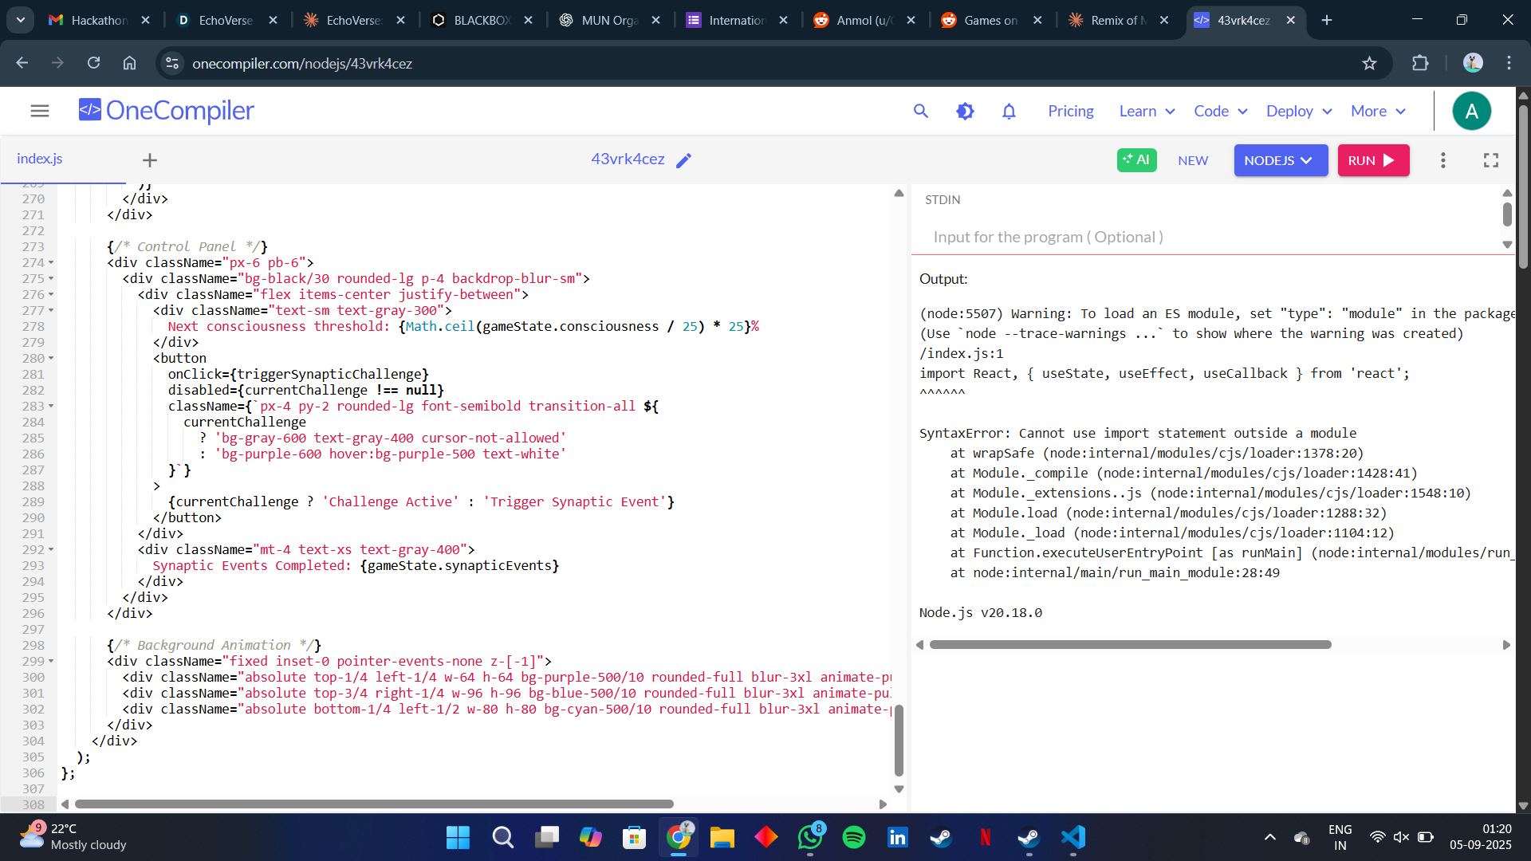Screen dimensions: 1531x861
Task: Select the index.js file tab
Action: tap(40, 159)
